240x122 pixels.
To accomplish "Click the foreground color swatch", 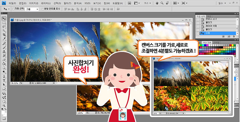I will click(3, 113).
